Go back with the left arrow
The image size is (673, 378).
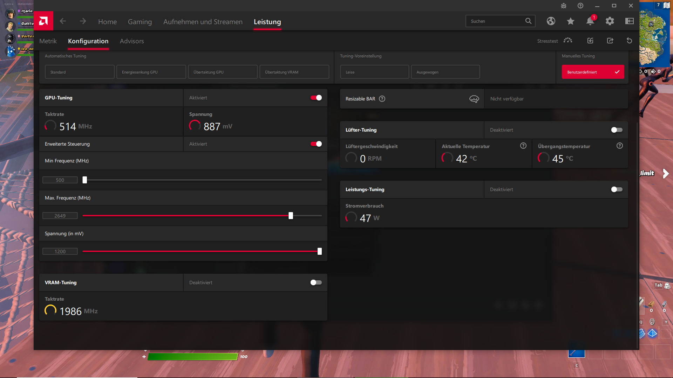click(63, 21)
